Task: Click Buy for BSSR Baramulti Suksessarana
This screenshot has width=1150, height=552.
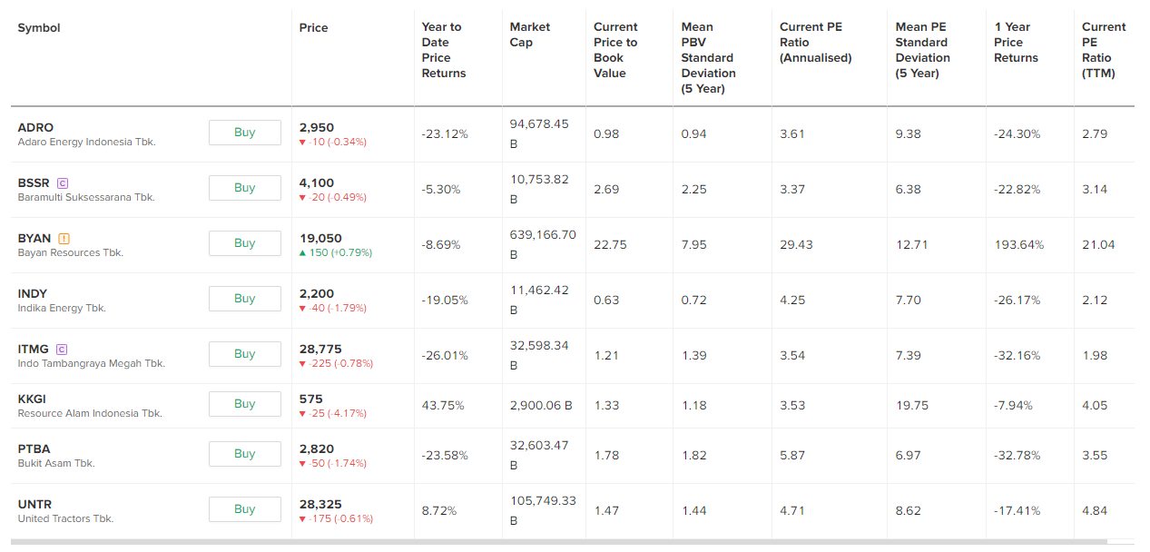Action: coord(245,188)
